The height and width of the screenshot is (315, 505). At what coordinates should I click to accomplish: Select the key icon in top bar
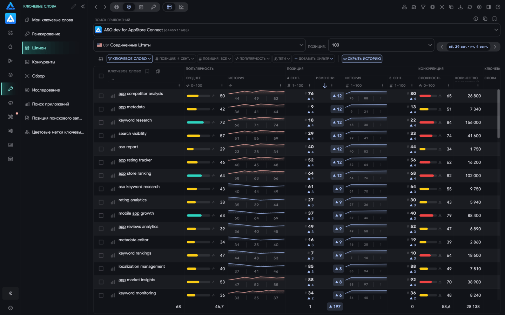pyautogui.click(x=153, y=7)
